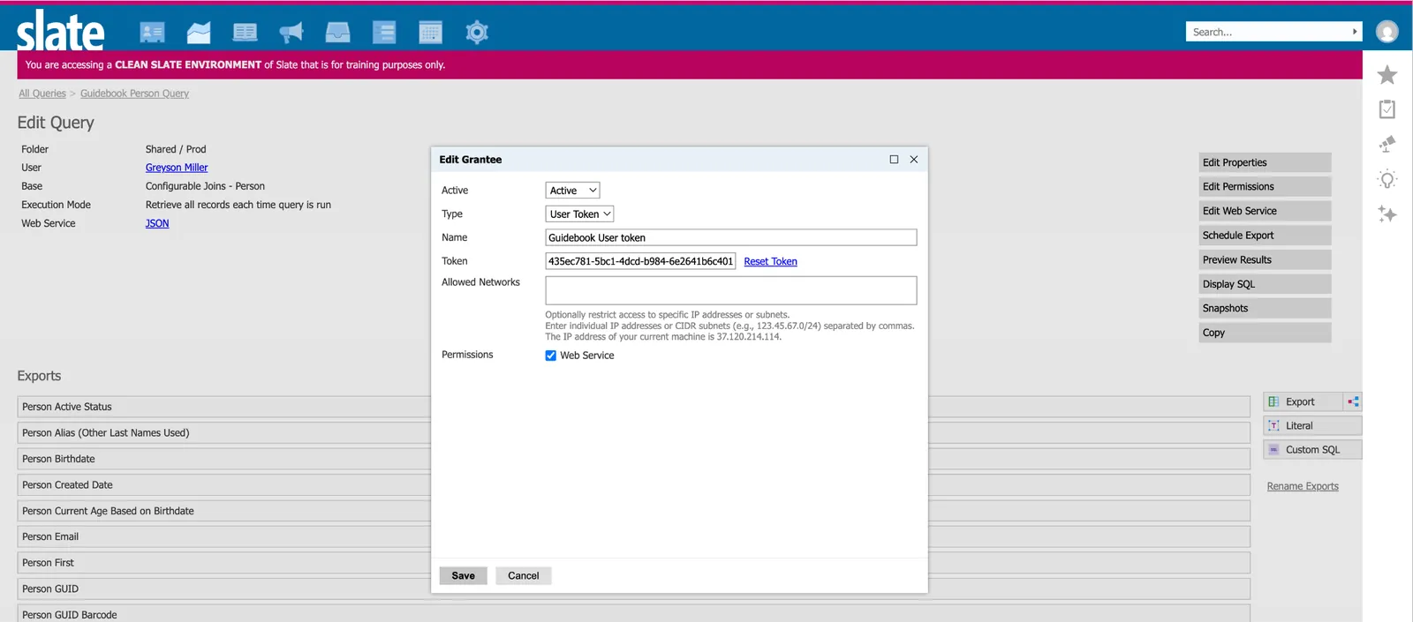Image resolution: width=1413 pixels, height=622 pixels.
Task: Click Edit Properties button
Action: click(1265, 163)
